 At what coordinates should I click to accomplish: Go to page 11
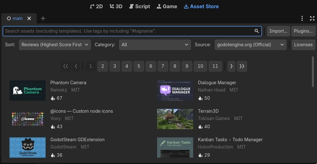click(x=215, y=66)
